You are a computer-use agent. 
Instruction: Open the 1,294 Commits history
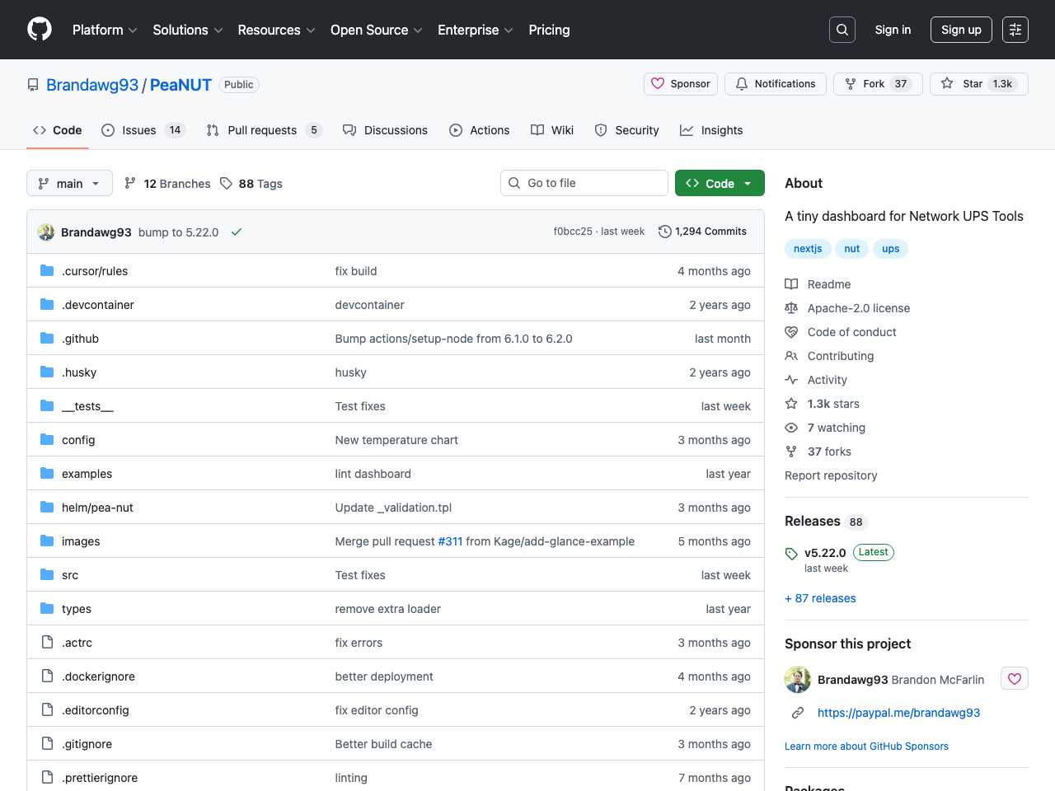click(702, 232)
